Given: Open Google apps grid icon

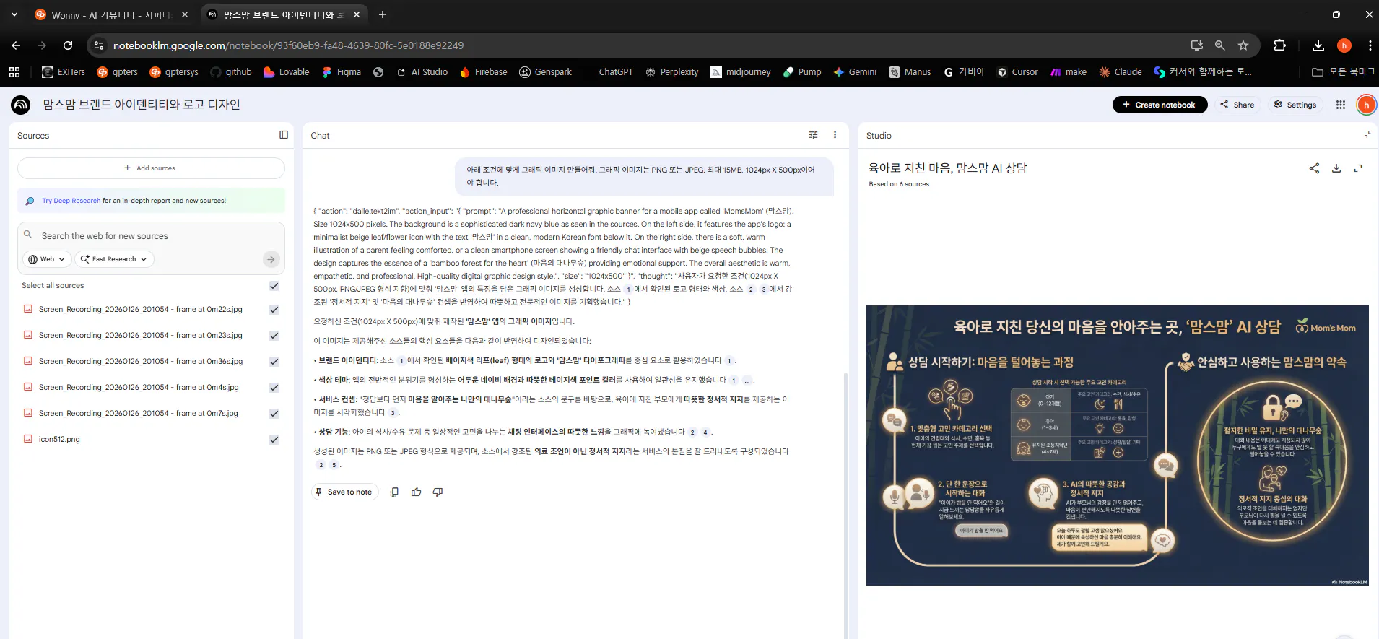Looking at the screenshot, I should (x=1341, y=105).
